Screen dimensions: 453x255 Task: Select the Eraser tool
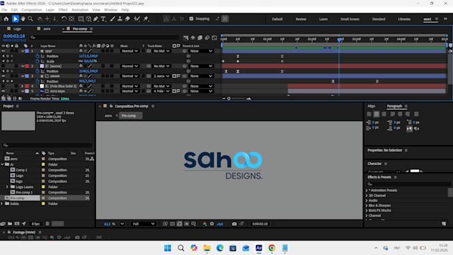pos(127,19)
